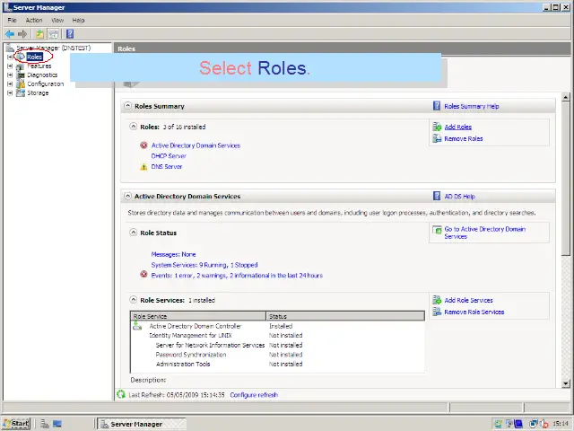Click the Remove Role Services link
574x431 pixels.
click(474, 312)
